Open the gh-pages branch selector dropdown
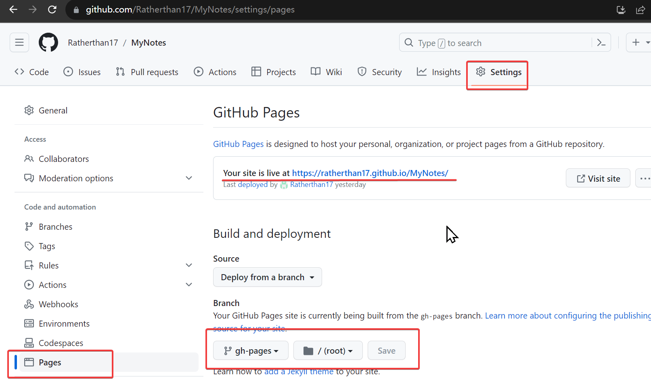651x388 pixels. coord(251,350)
